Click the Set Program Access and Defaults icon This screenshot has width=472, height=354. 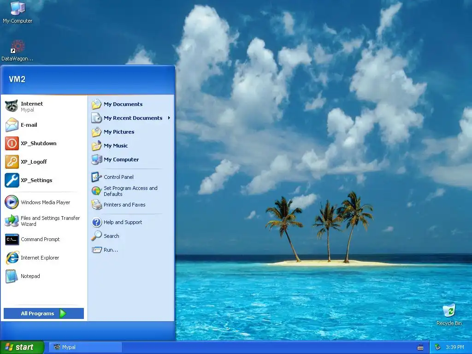coord(97,191)
